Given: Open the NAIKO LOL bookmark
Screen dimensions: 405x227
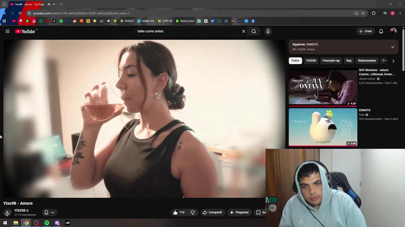Looking at the screenshot, I should coord(146,21).
